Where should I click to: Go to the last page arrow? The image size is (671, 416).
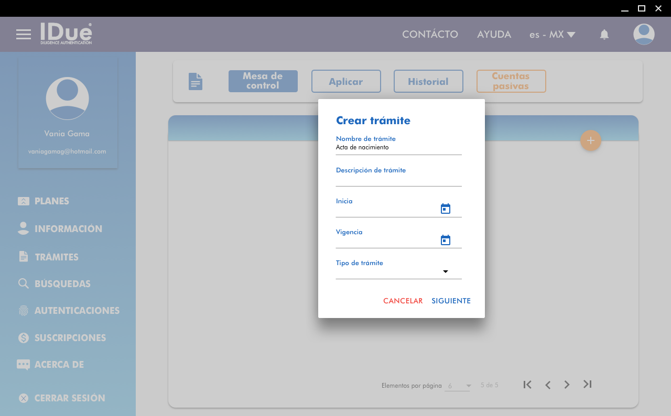[x=587, y=385]
